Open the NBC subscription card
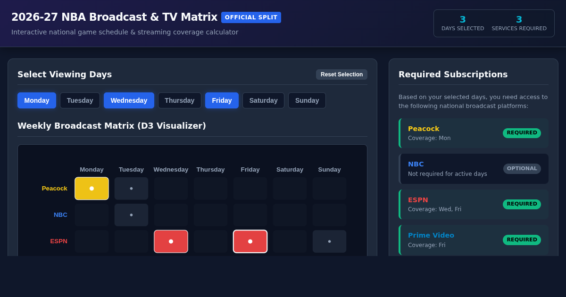This screenshot has height=297, width=566. click(x=474, y=169)
